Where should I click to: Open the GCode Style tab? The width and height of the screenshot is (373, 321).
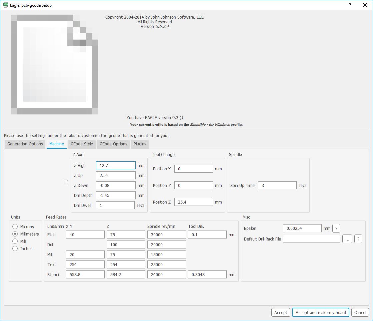(82, 144)
